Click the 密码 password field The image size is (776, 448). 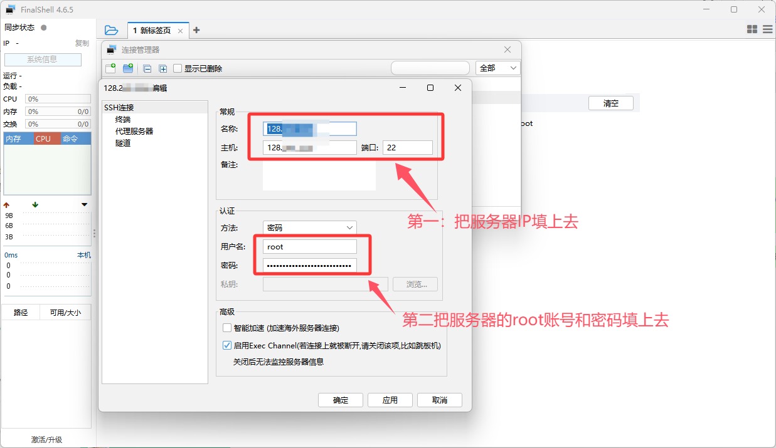tap(309, 266)
